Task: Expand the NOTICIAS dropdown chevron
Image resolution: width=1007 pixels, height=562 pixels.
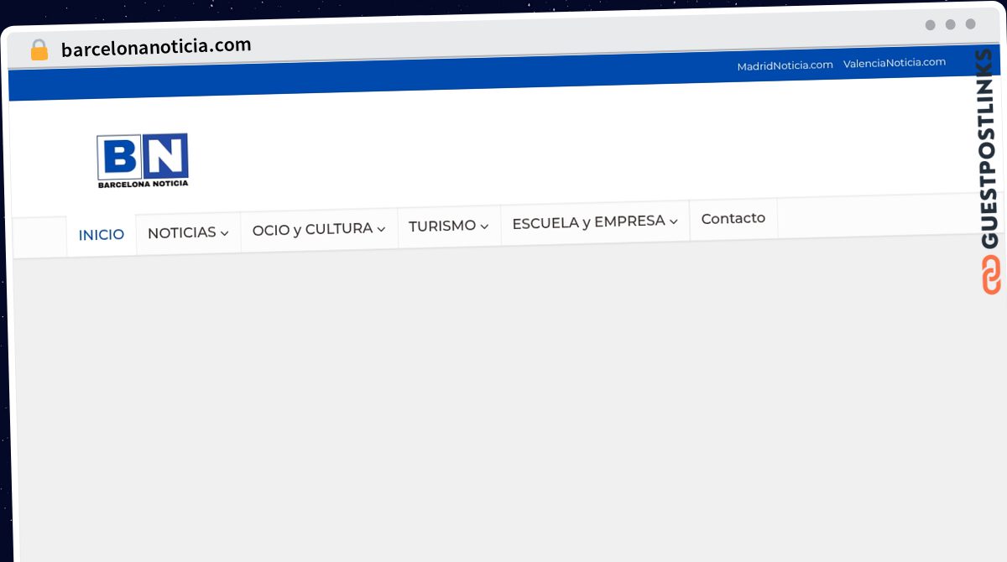Action: coord(225,233)
